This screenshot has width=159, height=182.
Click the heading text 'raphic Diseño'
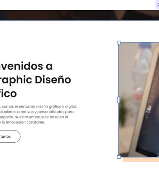35,80
